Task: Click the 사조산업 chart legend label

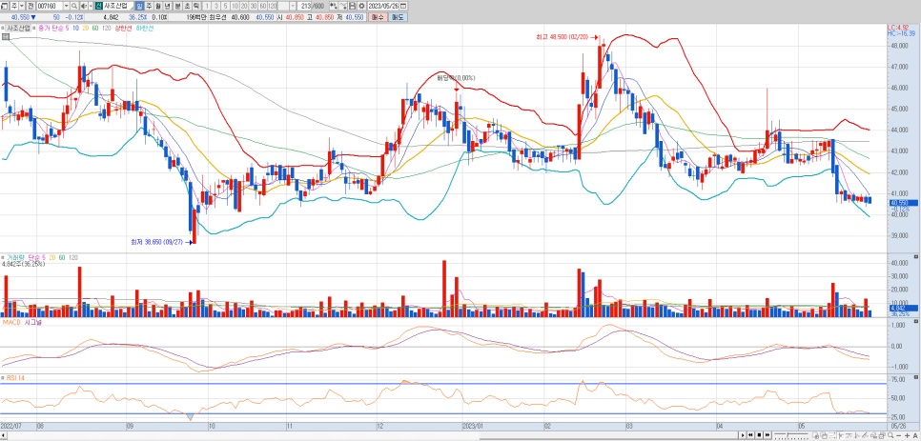Action: click(19, 29)
